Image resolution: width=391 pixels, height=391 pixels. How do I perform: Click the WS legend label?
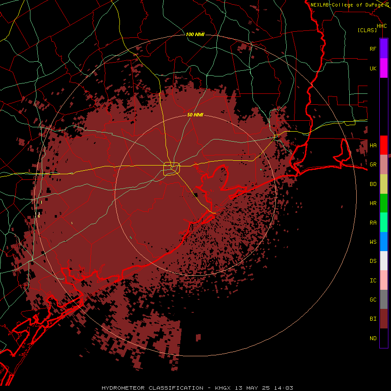(x=373, y=242)
